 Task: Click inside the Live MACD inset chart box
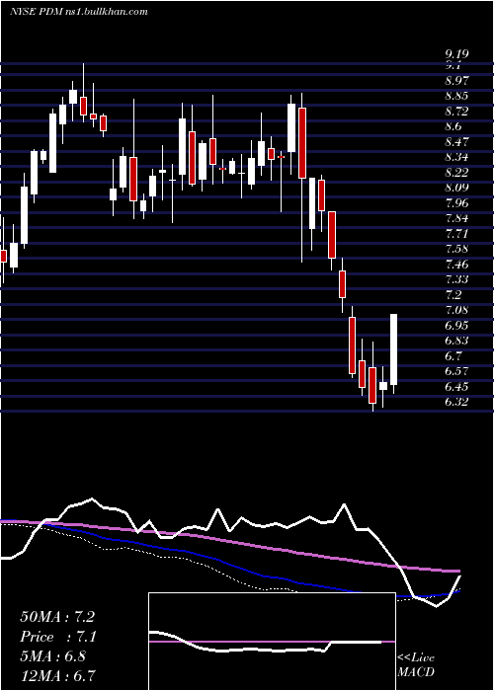coord(272,642)
